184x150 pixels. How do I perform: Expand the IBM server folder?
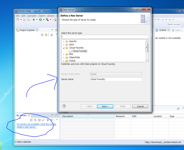click(x=64, y=54)
